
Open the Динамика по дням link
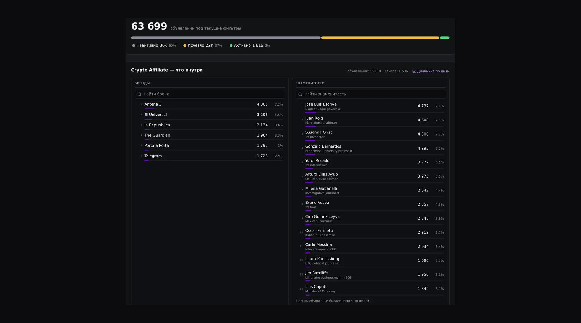click(x=431, y=71)
